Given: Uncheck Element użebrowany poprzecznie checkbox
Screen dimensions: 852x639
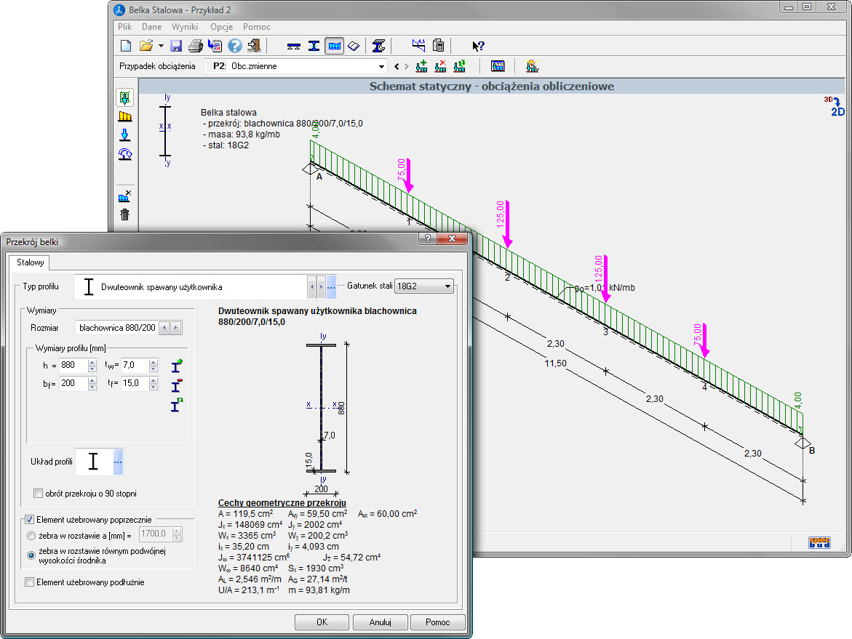Looking at the screenshot, I should 30,519.
